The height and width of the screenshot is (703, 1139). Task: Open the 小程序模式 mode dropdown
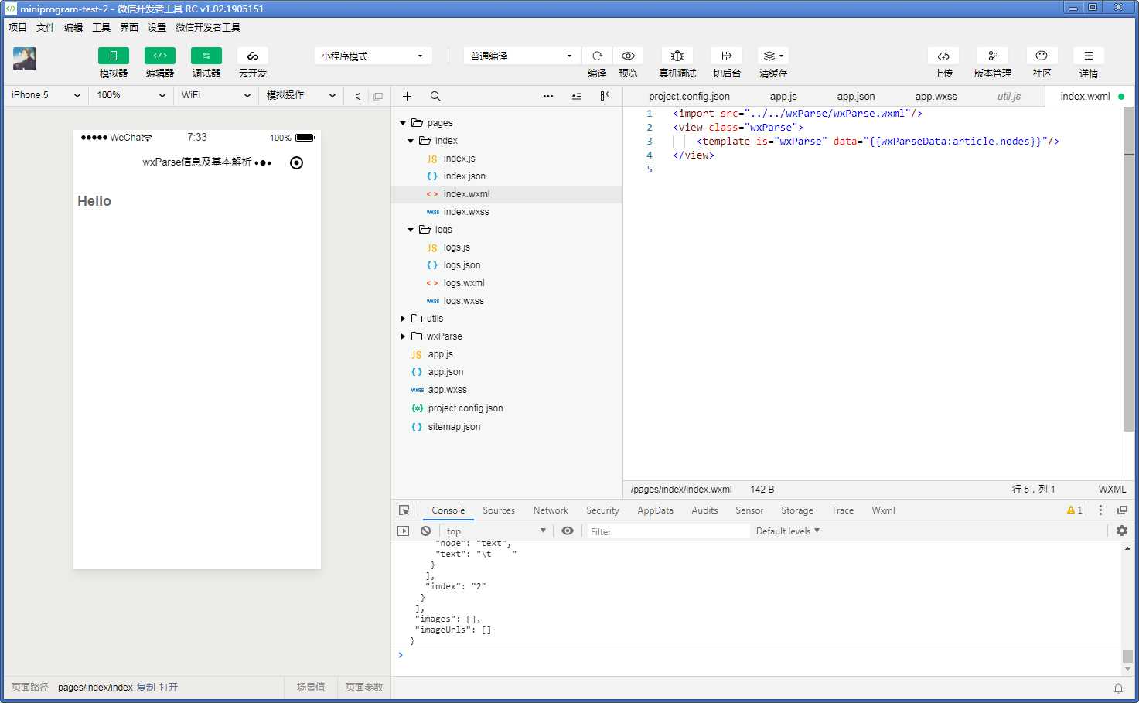tap(373, 56)
